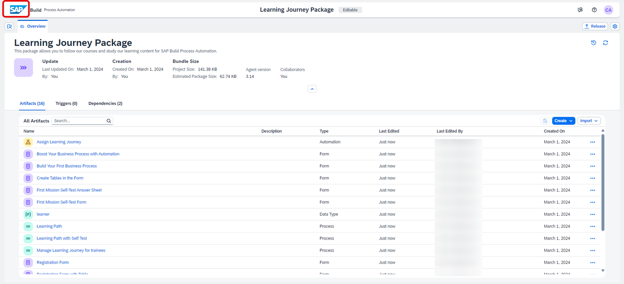Click the refresh icon

(605, 43)
